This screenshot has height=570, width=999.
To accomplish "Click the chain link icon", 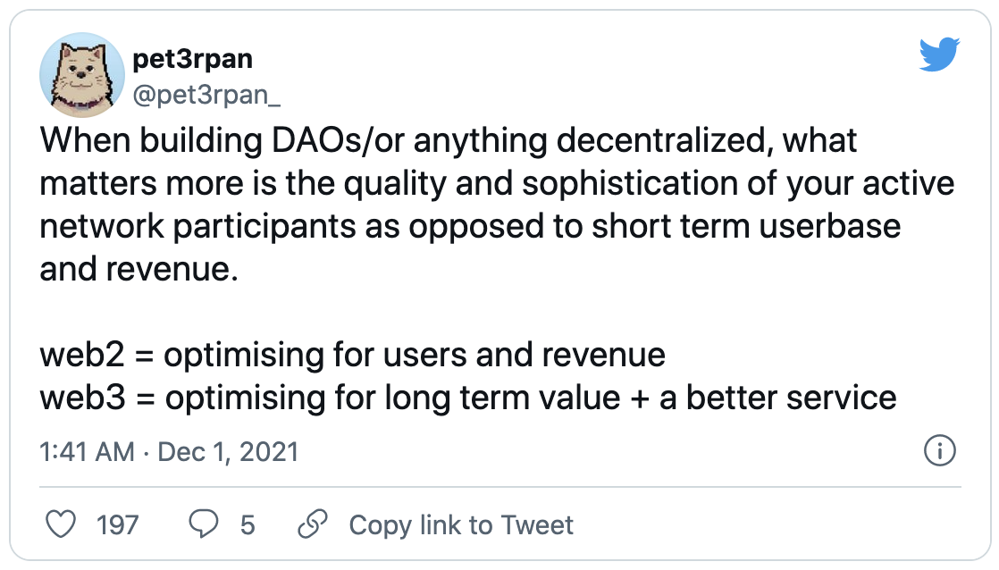I will [x=312, y=524].
